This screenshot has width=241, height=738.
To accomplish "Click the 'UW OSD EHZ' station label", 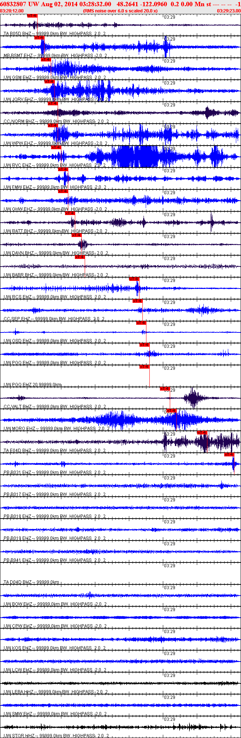I will tap(18, 341).
